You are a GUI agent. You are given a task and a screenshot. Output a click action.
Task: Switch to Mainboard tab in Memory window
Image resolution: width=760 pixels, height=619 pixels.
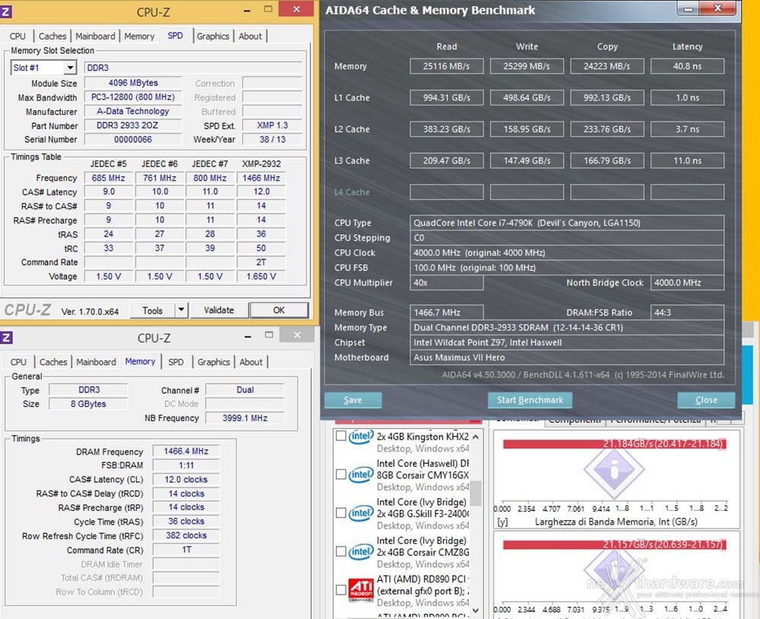coord(96,362)
